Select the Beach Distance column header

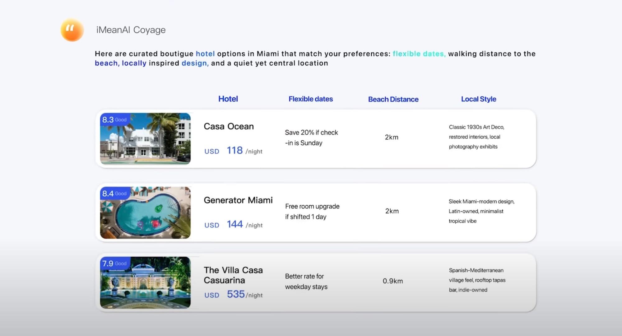(x=393, y=99)
